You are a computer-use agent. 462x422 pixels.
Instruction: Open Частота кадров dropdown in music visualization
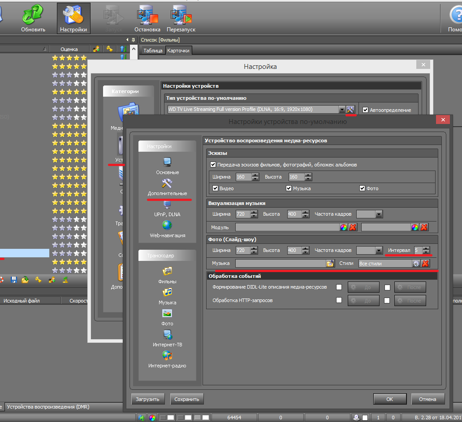tap(379, 214)
